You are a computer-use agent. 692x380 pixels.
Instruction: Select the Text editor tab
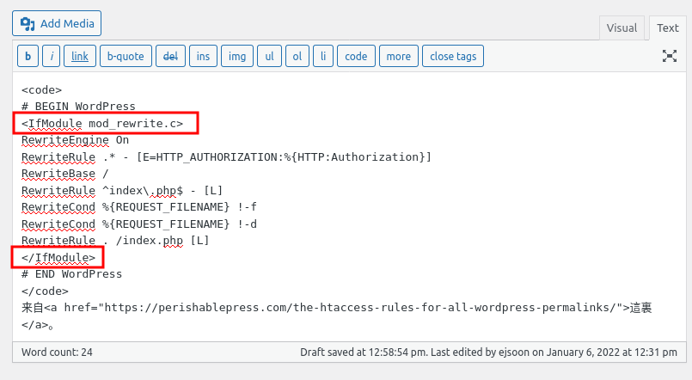pyautogui.click(x=667, y=28)
